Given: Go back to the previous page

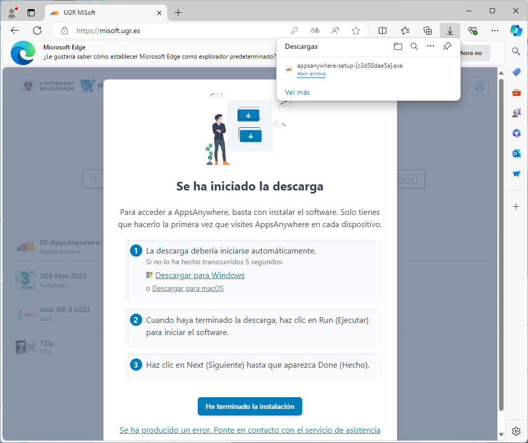Looking at the screenshot, I should click(x=15, y=31).
